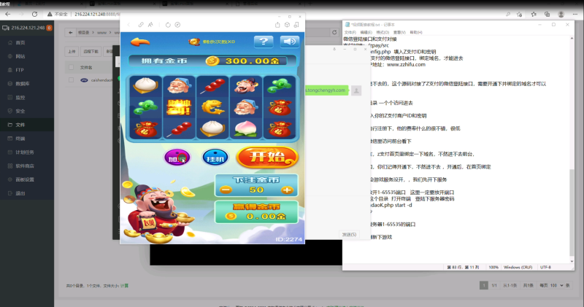Open 安全 in the panel sidebar
584x307 pixels.
coord(20,111)
